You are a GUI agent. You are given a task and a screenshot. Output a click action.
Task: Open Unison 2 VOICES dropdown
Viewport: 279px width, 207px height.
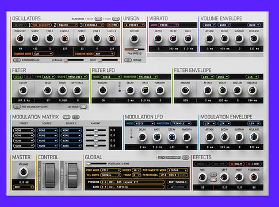134,25
